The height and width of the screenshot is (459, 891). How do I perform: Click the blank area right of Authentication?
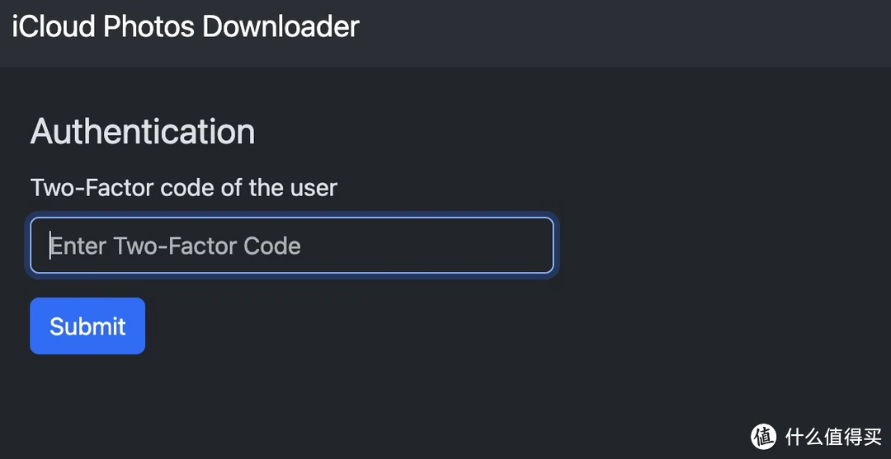point(511,131)
